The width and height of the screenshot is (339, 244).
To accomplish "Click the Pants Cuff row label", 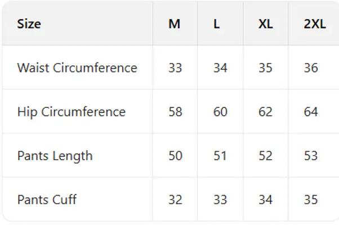I will pyautogui.click(x=47, y=200).
